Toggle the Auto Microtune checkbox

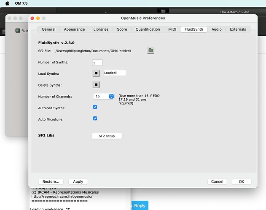click(x=95, y=118)
